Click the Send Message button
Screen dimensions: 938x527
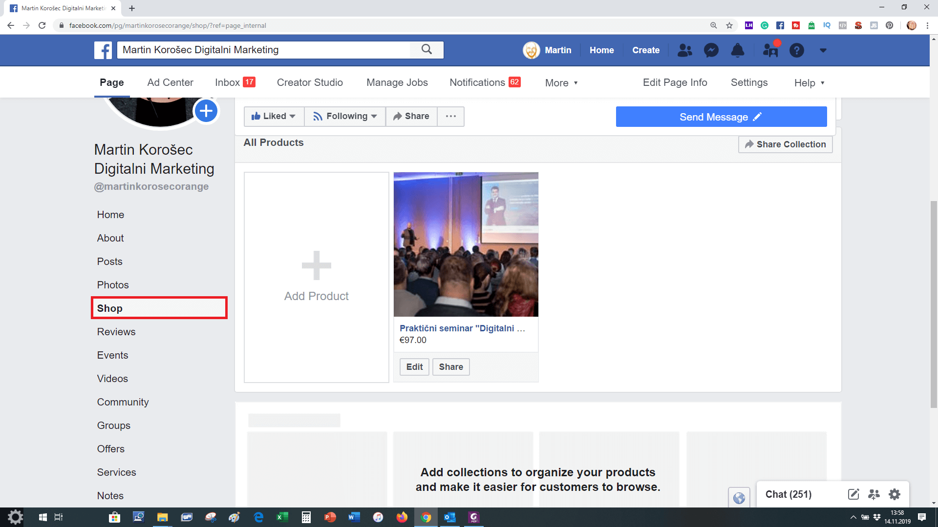721,117
